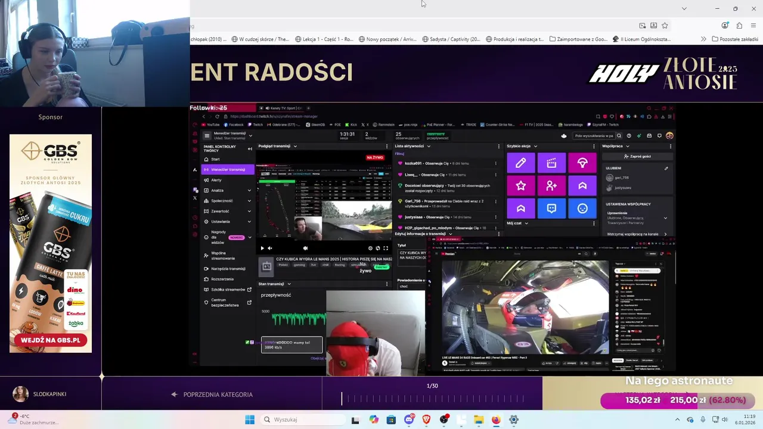Open Discord from the taskbar
This screenshot has height=429, width=763.
tap(409, 419)
